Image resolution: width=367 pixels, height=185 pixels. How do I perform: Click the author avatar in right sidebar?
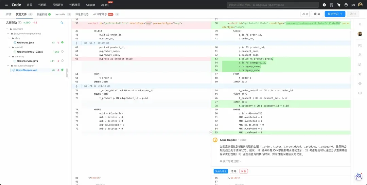[x=360, y=34]
